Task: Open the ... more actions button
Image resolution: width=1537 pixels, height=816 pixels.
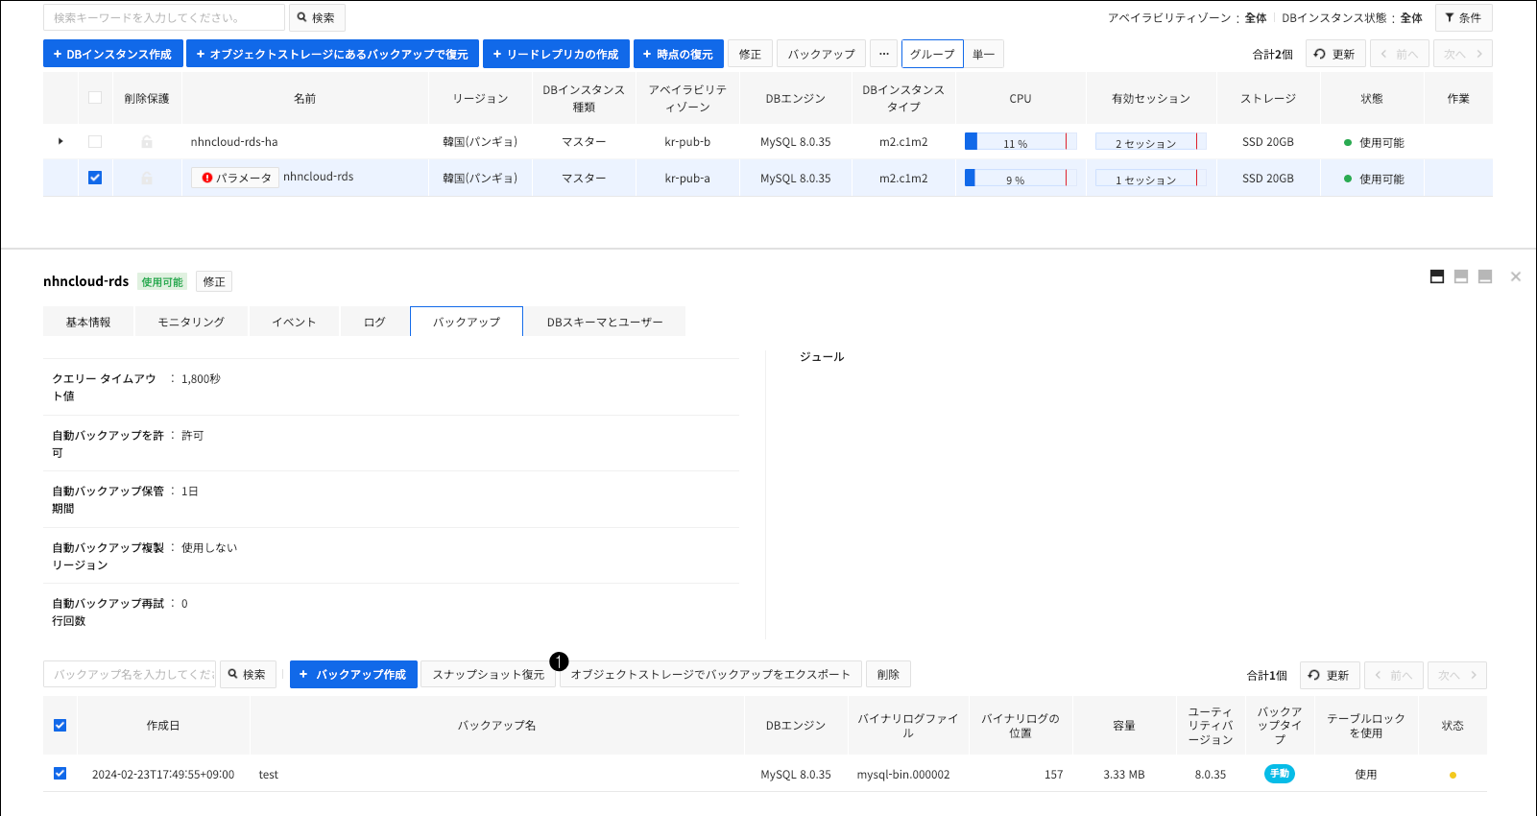Action: click(884, 54)
